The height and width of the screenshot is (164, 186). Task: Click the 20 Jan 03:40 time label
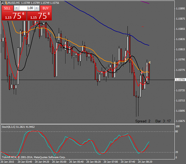coord(25,162)
